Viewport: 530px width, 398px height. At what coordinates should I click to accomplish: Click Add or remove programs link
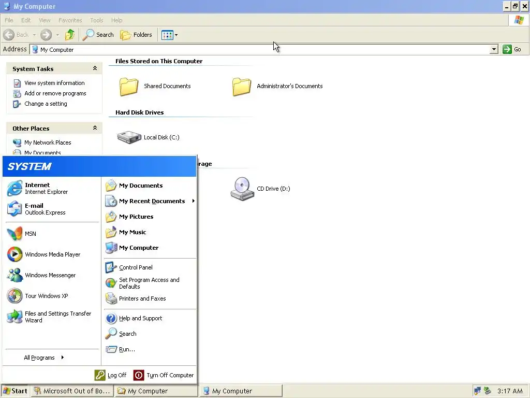coord(55,93)
